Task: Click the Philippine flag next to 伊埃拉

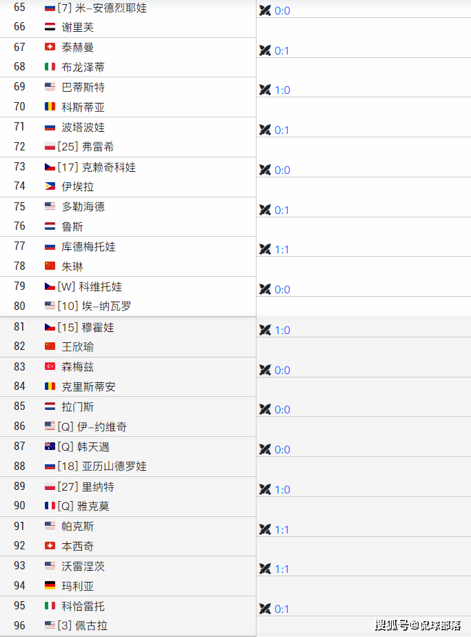Action: pos(50,186)
